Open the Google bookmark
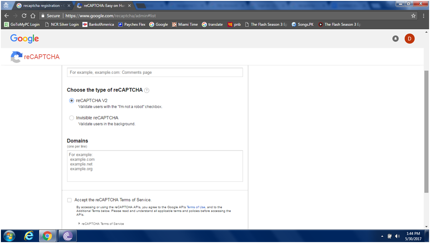430x243 pixels. pos(159,25)
